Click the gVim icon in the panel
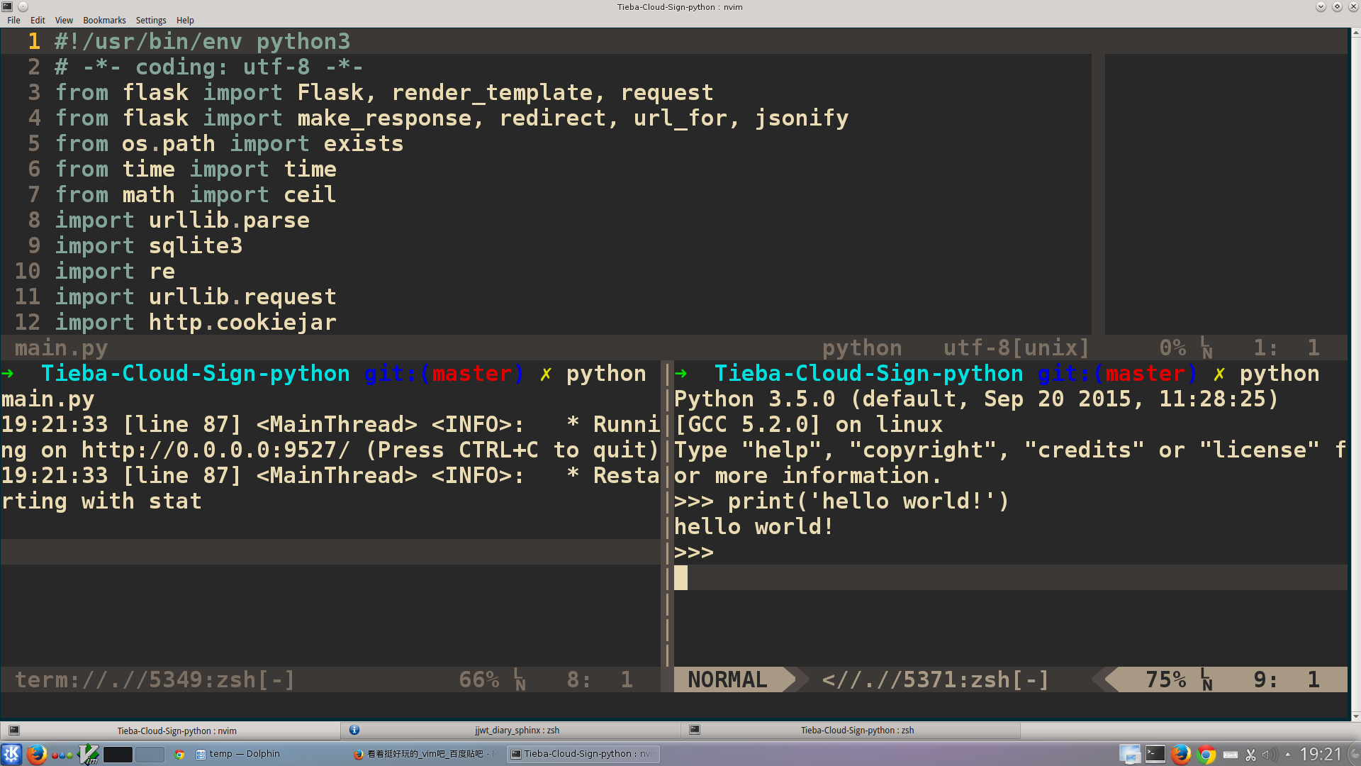Image resolution: width=1361 pixels, height=766 pixels. (89, 754)
